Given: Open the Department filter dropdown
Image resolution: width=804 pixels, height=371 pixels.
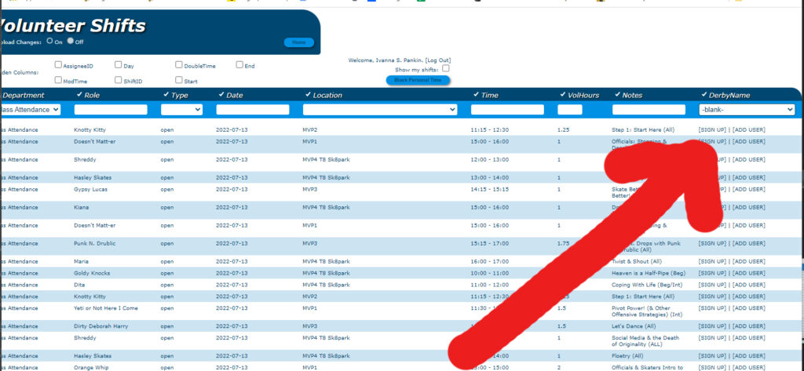Looking at the screenshot, I should coord(30,110).
